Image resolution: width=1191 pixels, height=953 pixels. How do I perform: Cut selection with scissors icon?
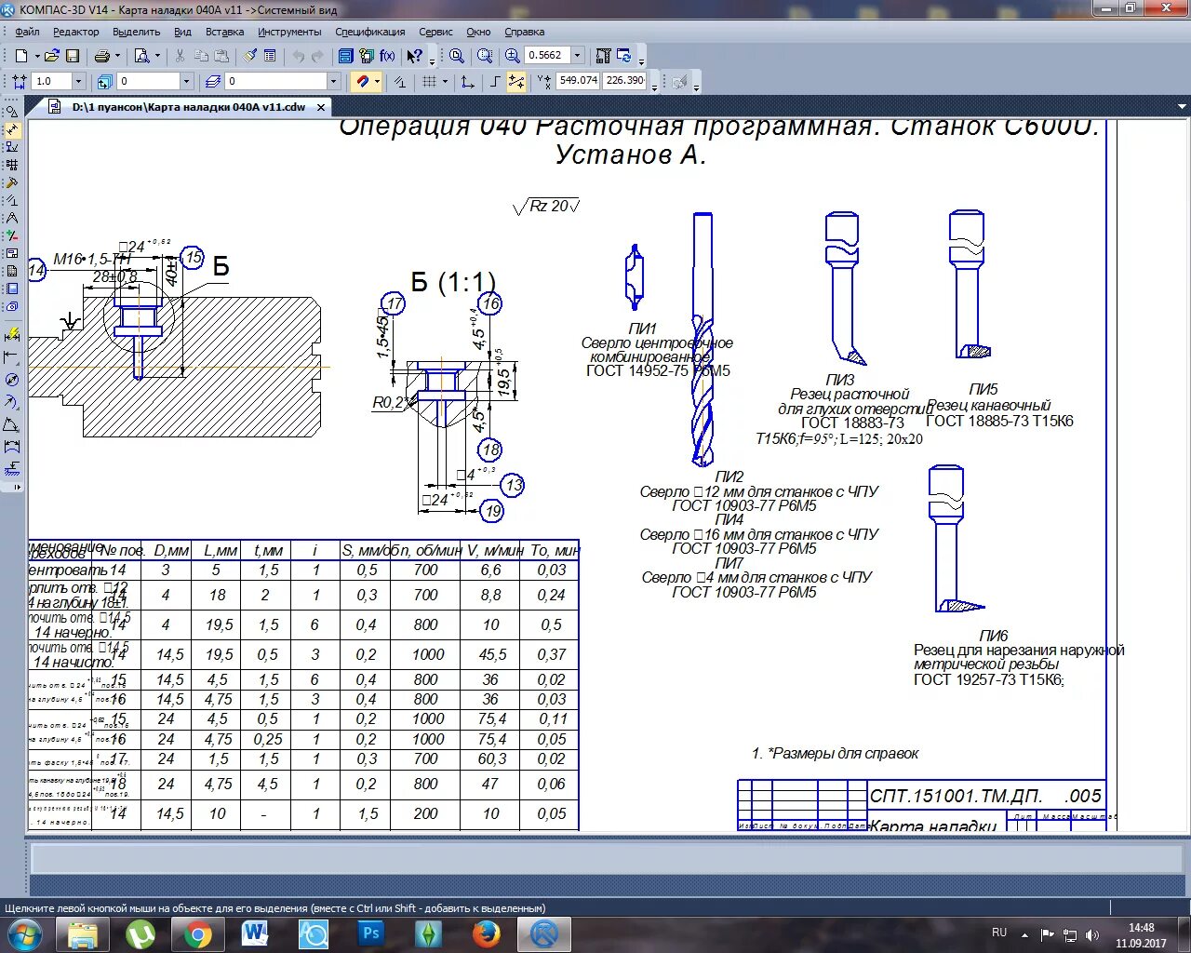180,56
